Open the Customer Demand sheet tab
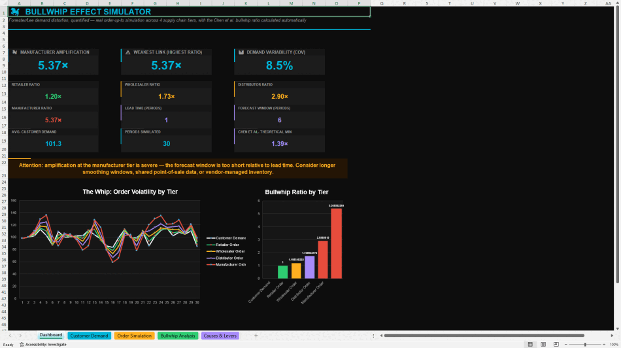This screenshot has width=621, height=348. [x=89, y=336]
